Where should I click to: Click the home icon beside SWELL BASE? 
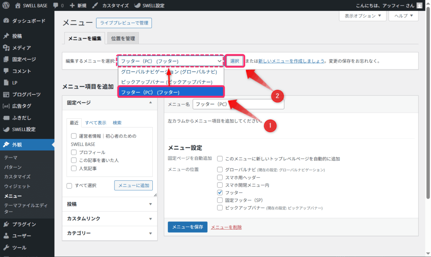(x=18, y=5)
